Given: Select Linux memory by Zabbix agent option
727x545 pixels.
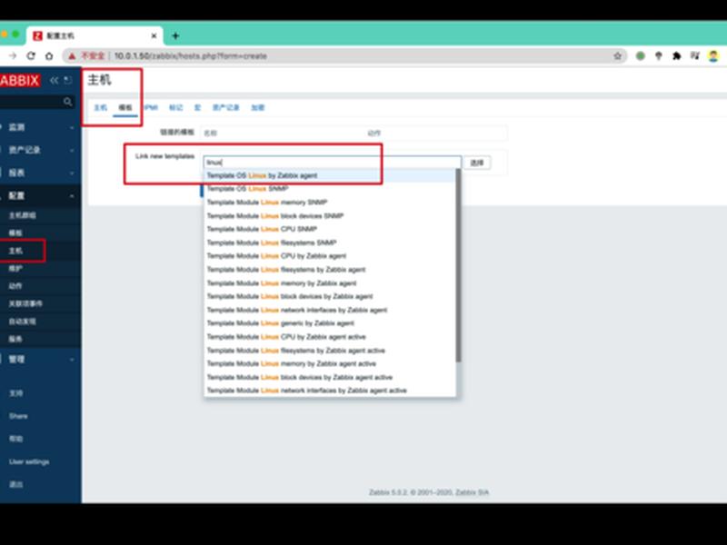Looking at the screenshot, I should point(329,282).
